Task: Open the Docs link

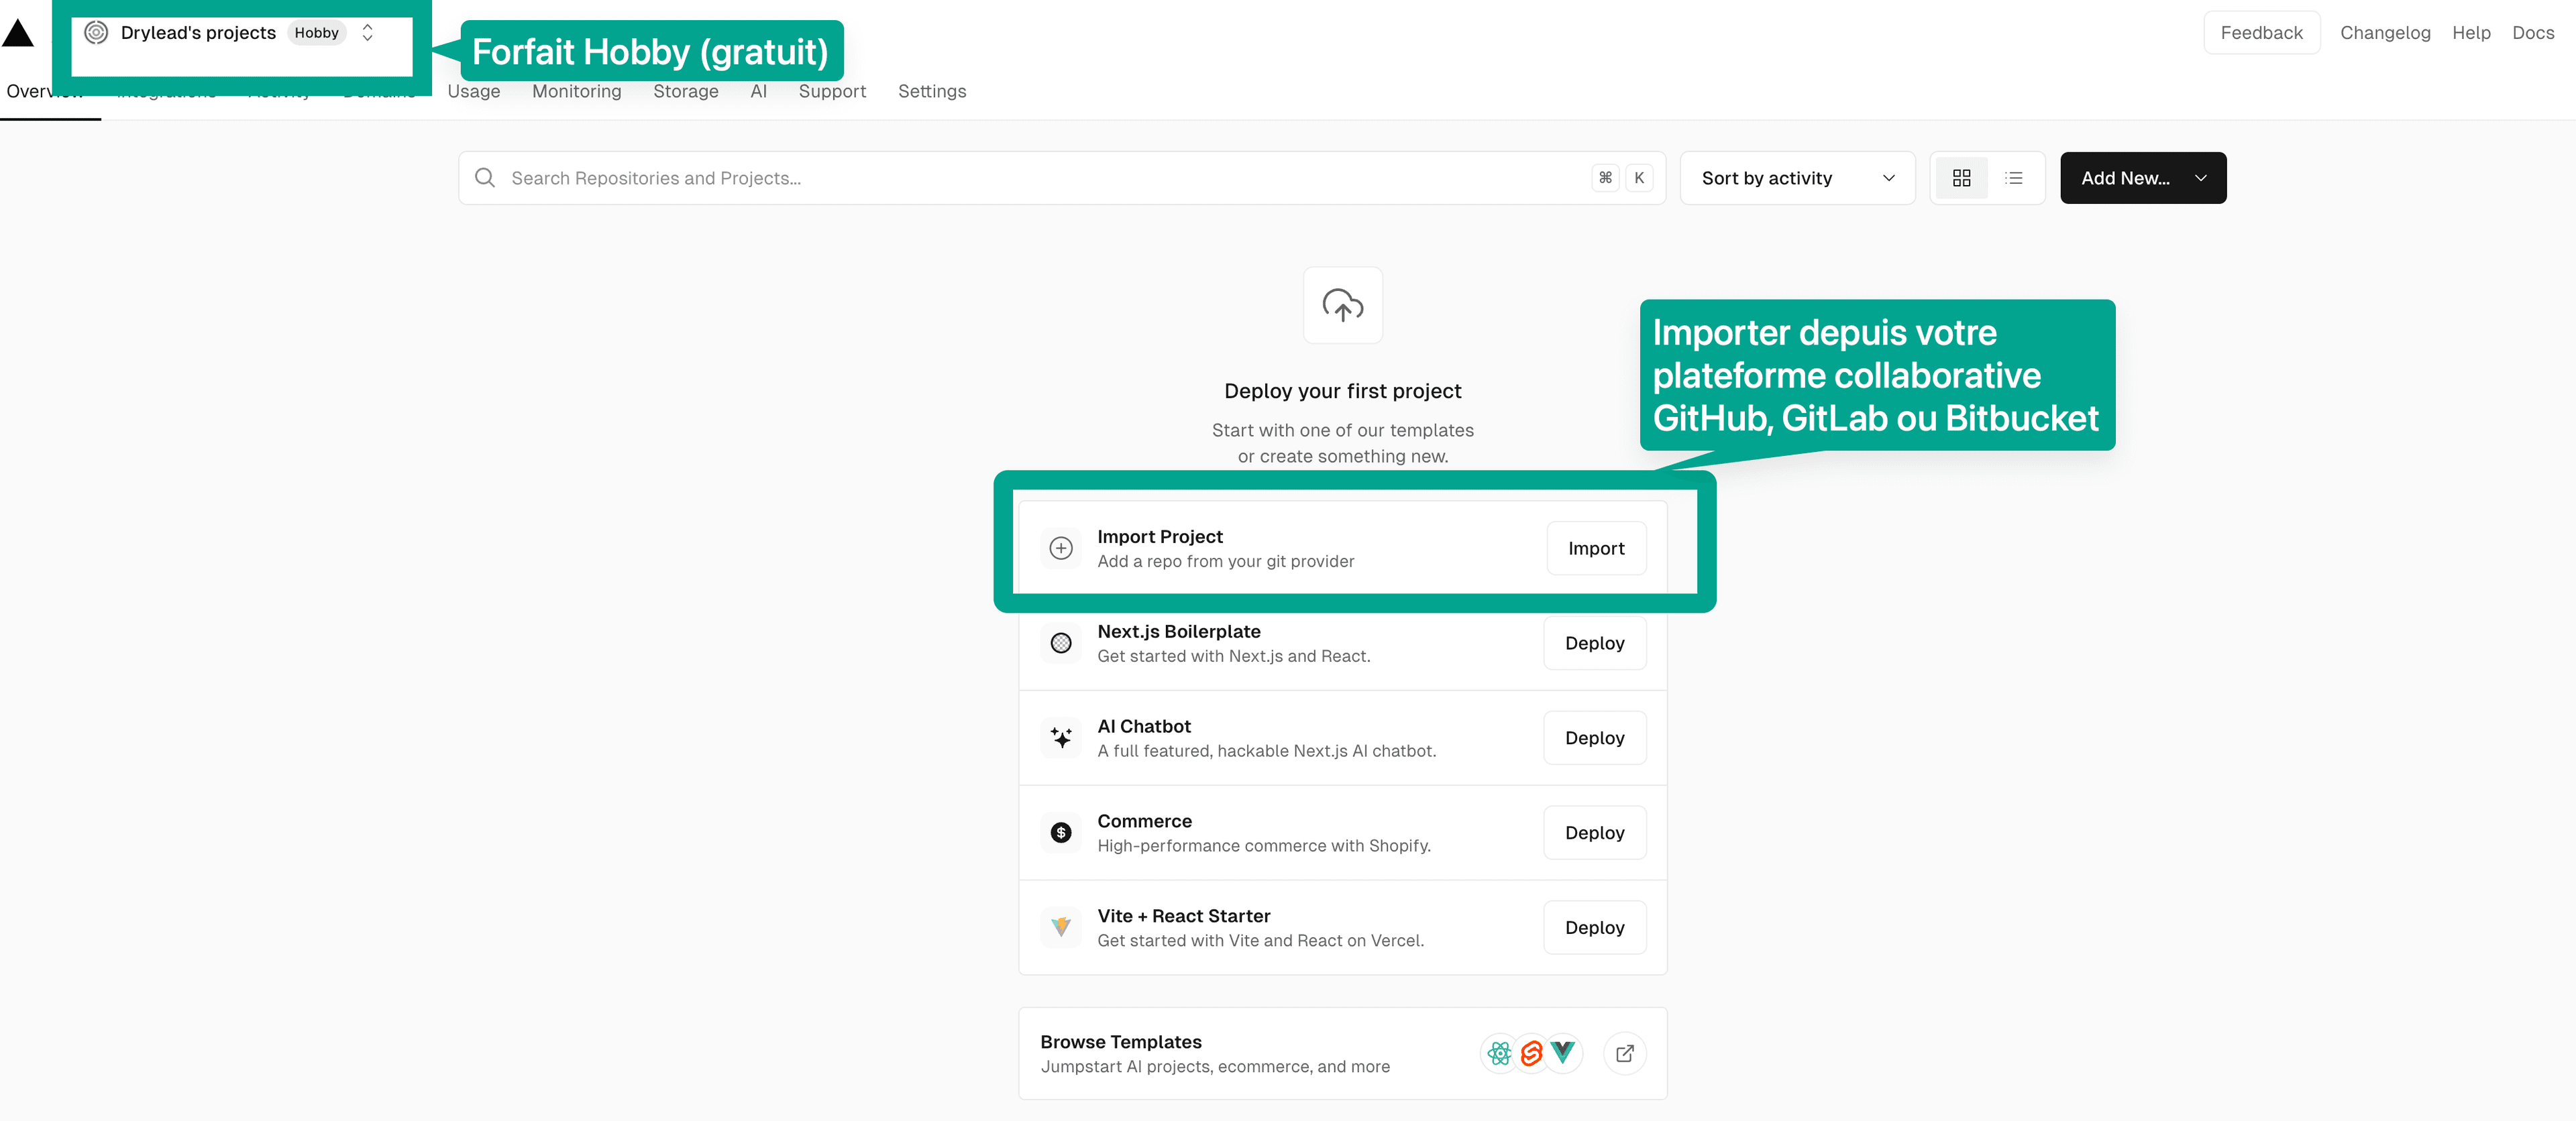Action: [x=2533, y=33]
